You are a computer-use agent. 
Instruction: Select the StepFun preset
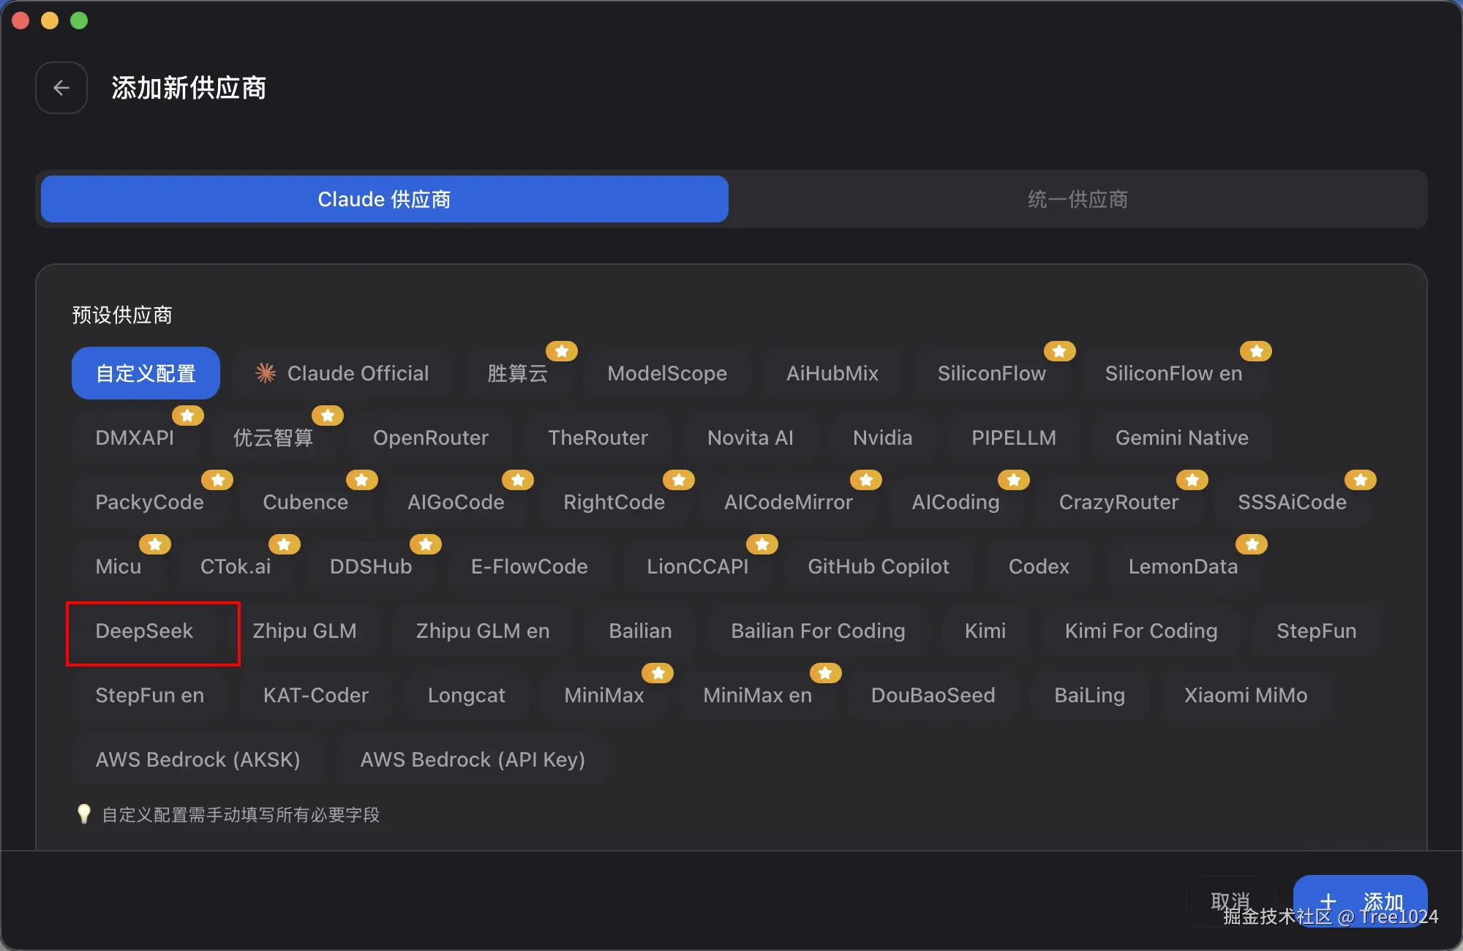[x=1316, y=631]
